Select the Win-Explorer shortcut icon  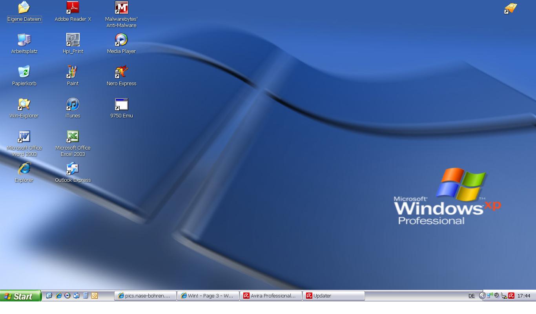[x=24, y=108]
